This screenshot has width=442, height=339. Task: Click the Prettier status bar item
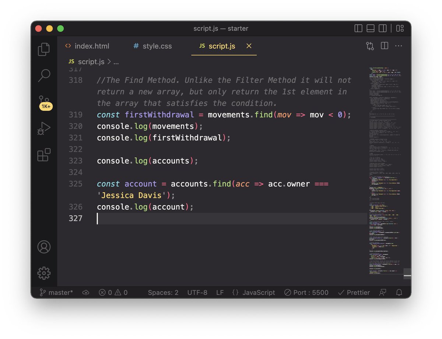coord(354,293)
